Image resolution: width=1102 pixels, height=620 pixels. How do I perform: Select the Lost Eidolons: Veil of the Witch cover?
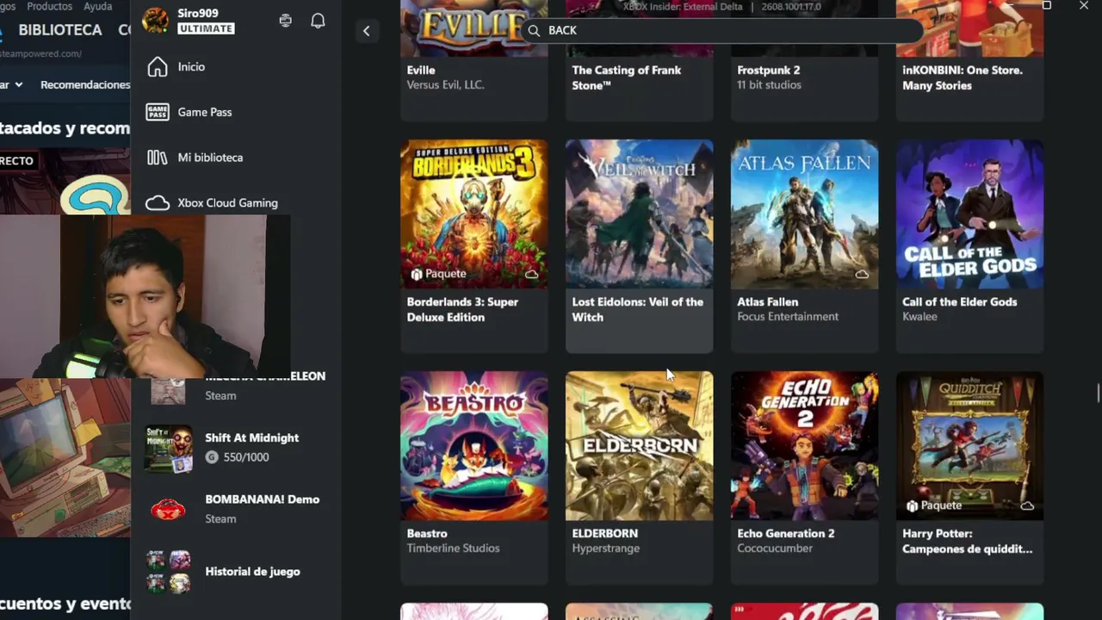[639, 214]
